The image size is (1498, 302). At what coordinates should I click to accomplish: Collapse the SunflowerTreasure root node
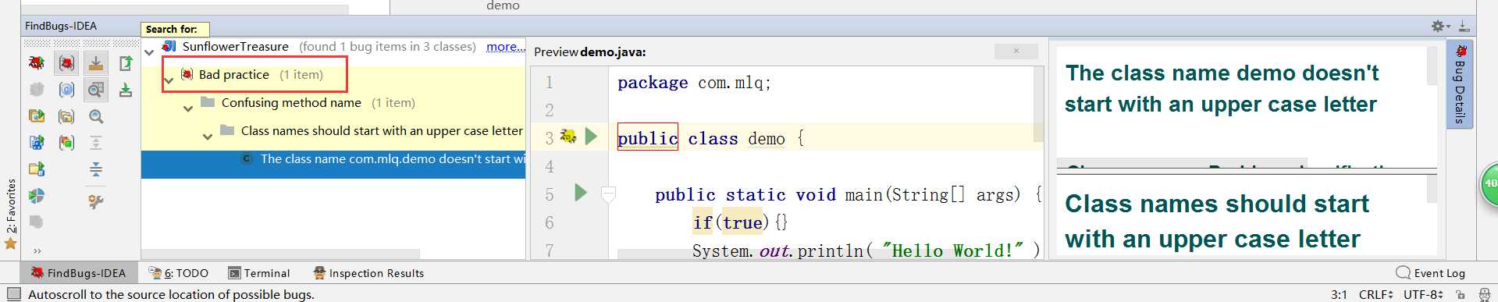point(149,52)
